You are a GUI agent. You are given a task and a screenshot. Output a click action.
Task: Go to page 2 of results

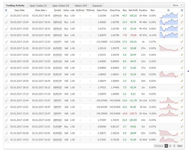170,146
